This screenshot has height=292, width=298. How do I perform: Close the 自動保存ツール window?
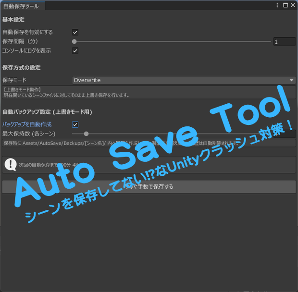pos(293,5)
